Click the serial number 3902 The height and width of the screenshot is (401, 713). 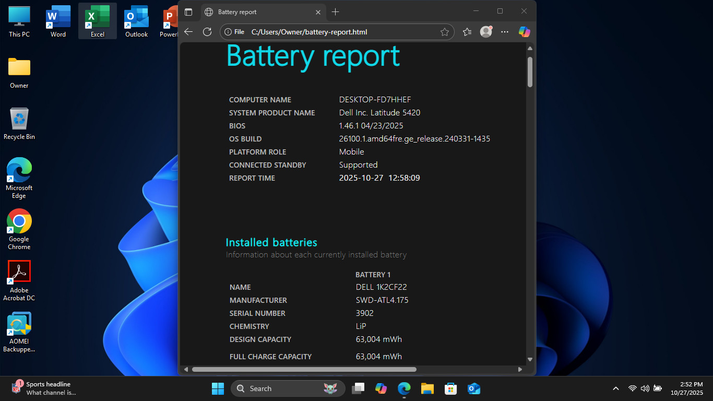(365, 313)
